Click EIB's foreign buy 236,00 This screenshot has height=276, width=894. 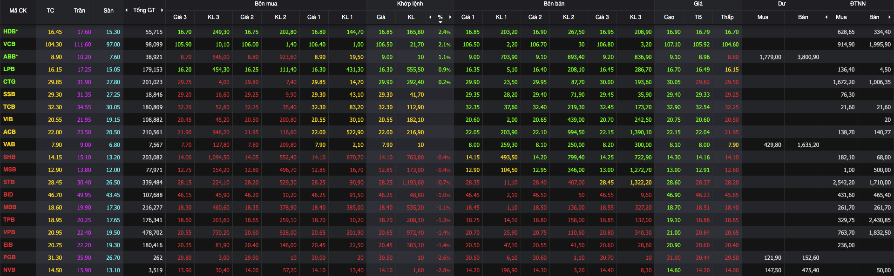[846, 245]
